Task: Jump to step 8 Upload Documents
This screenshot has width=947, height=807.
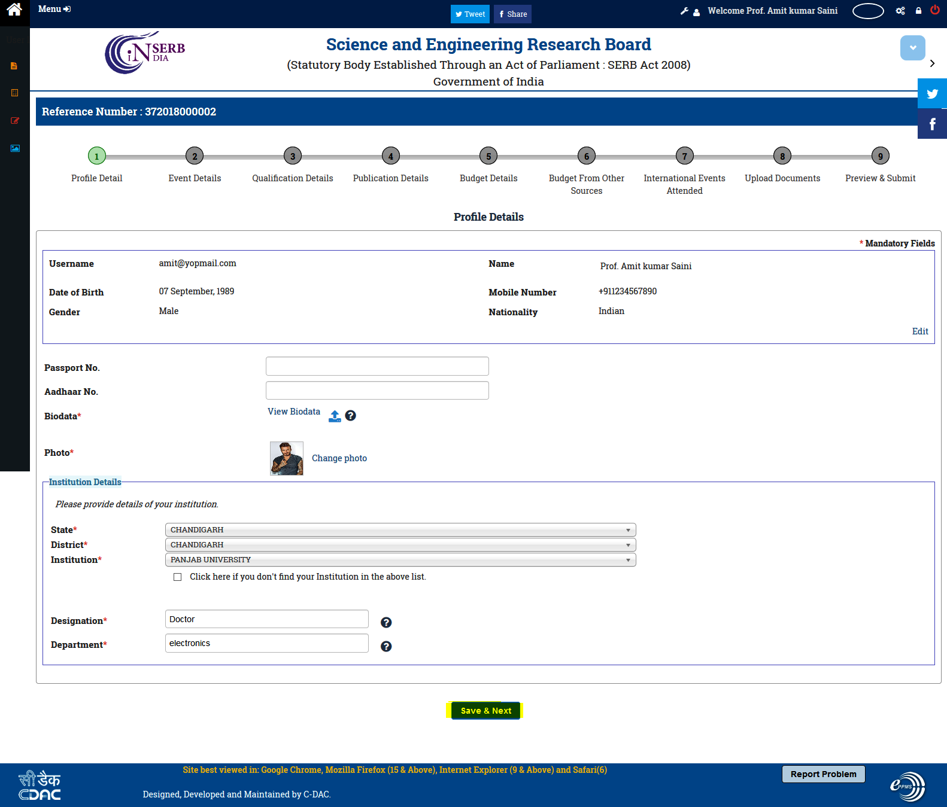Action: coord(782,156)
